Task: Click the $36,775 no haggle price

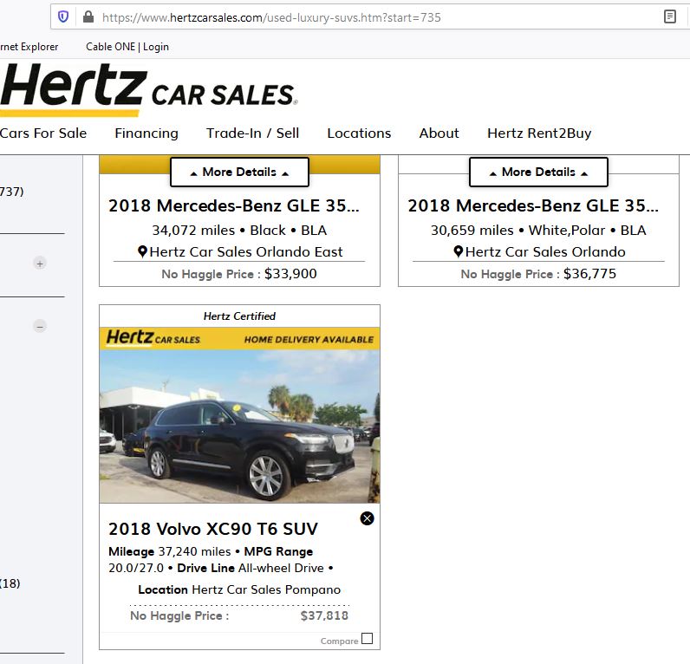Action: tap(589, 274)
